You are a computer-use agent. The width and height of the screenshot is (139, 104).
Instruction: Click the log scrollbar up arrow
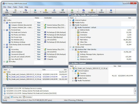[135, 89]
